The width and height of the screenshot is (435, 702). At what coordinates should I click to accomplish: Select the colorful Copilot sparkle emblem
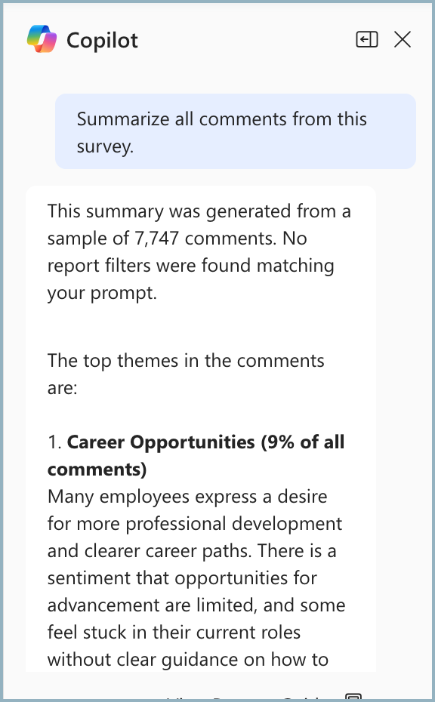coord(43,38)
